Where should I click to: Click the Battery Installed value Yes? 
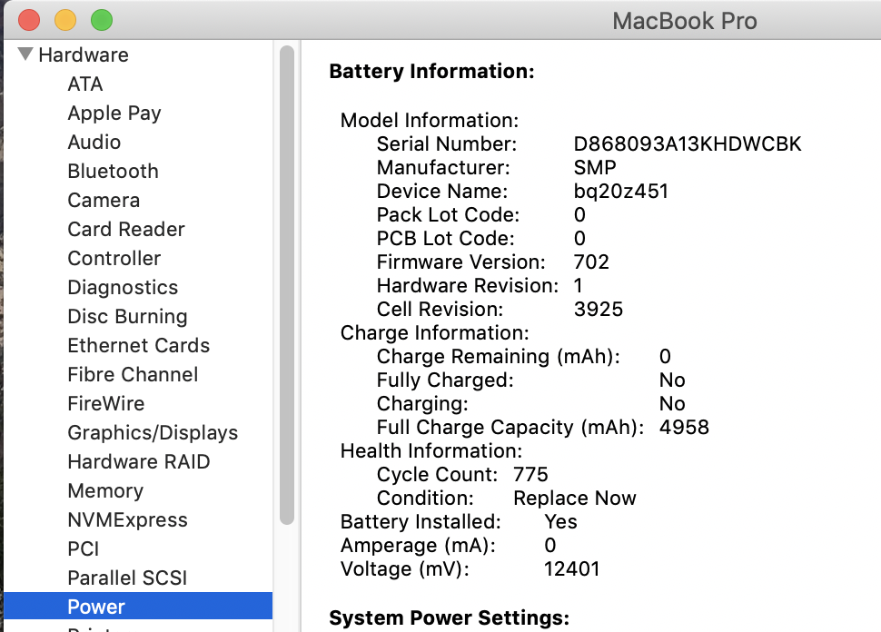pos(560,522)
